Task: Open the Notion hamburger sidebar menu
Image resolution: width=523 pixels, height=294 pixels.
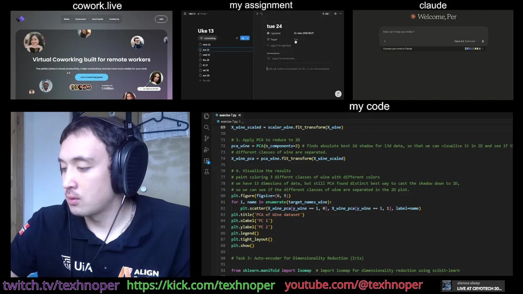Action: (x=185, y=13)
